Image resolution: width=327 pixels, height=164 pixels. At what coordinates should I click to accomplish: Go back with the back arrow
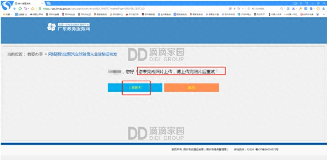click(15, 8)
